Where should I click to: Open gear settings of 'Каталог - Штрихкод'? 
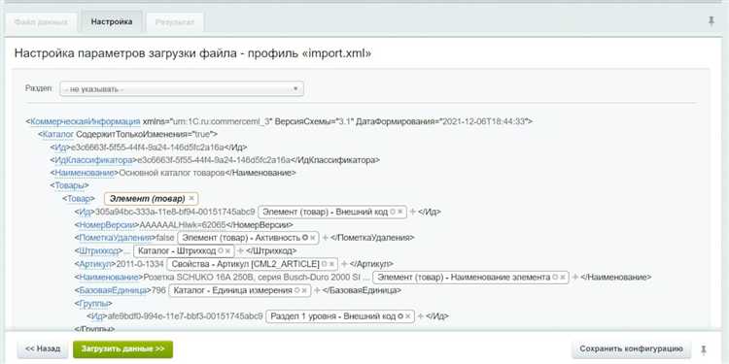point(221,250)
